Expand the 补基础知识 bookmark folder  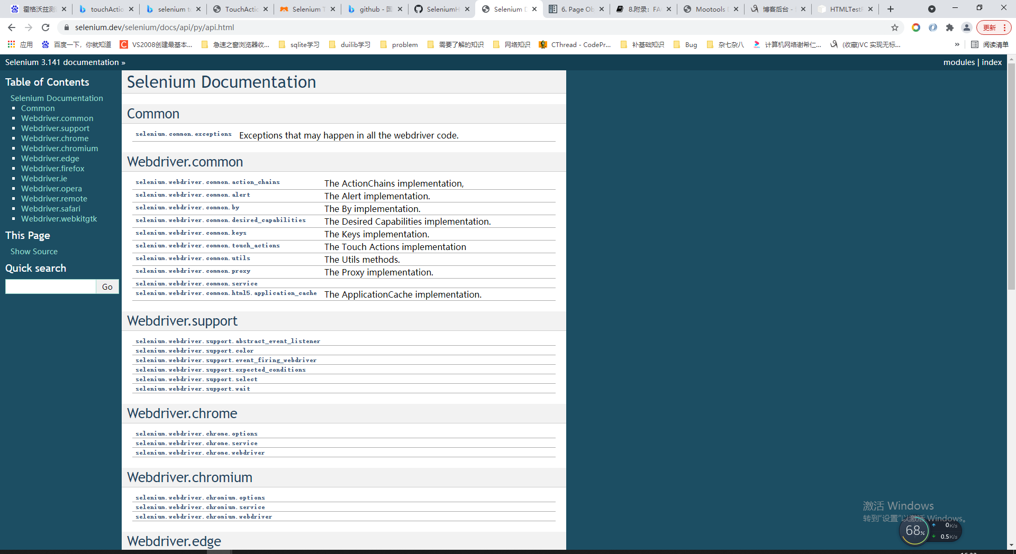coord(642,44)
